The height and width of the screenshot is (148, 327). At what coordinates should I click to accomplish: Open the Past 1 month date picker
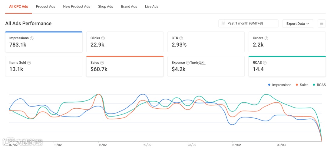tap(248, 24)
